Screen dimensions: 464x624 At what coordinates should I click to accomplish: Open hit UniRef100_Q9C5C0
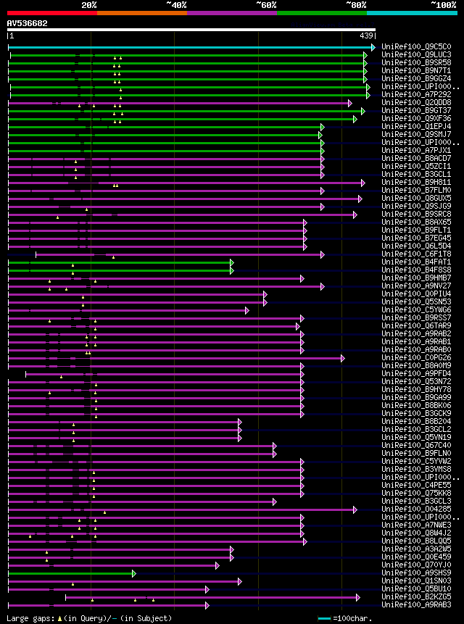click(416, 47)
